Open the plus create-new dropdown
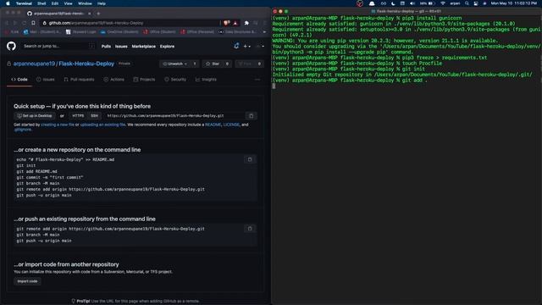The width and height of the screenshot is (542, 305). (x=246, y=46)
